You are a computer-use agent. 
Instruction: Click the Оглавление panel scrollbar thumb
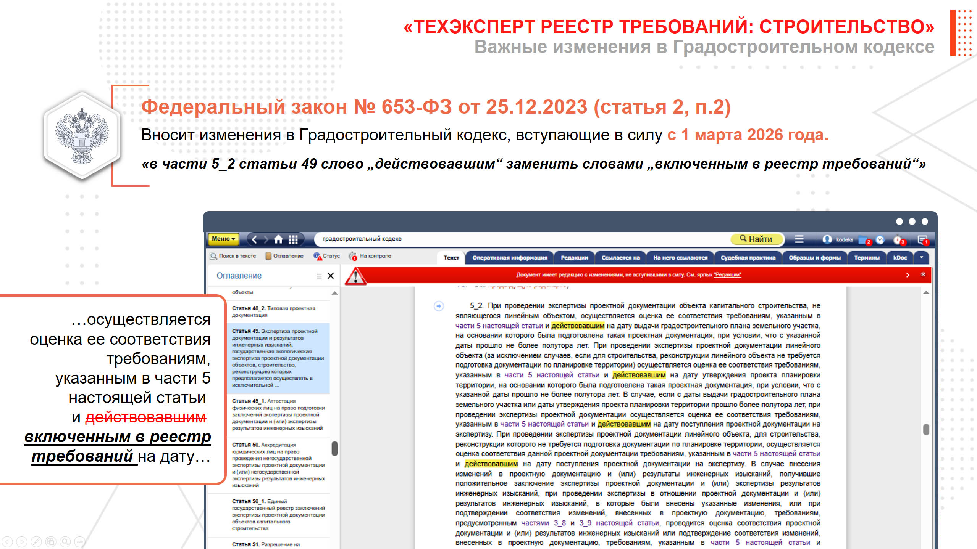tap(334, 448)
